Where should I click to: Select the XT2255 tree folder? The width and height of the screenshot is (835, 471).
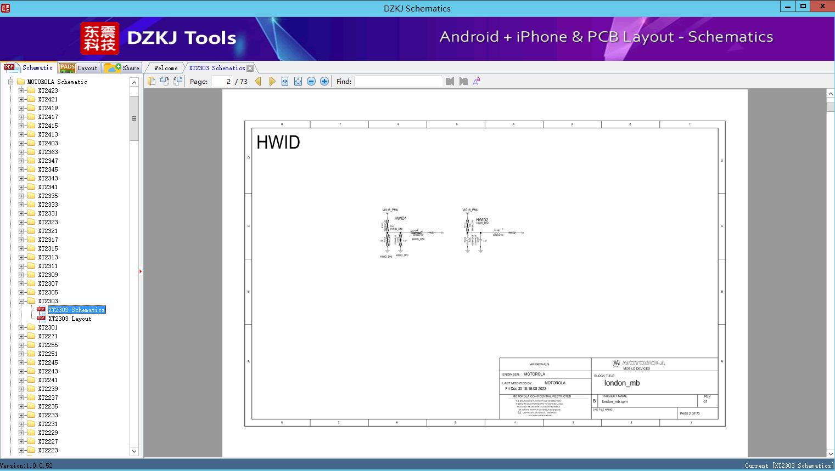coord(48,345)
